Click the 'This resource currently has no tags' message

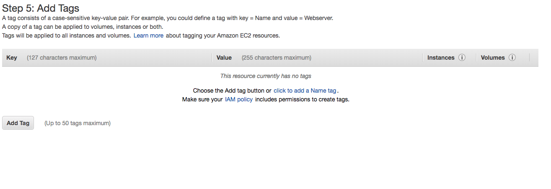pyautogui.click(x=266, y=76)
